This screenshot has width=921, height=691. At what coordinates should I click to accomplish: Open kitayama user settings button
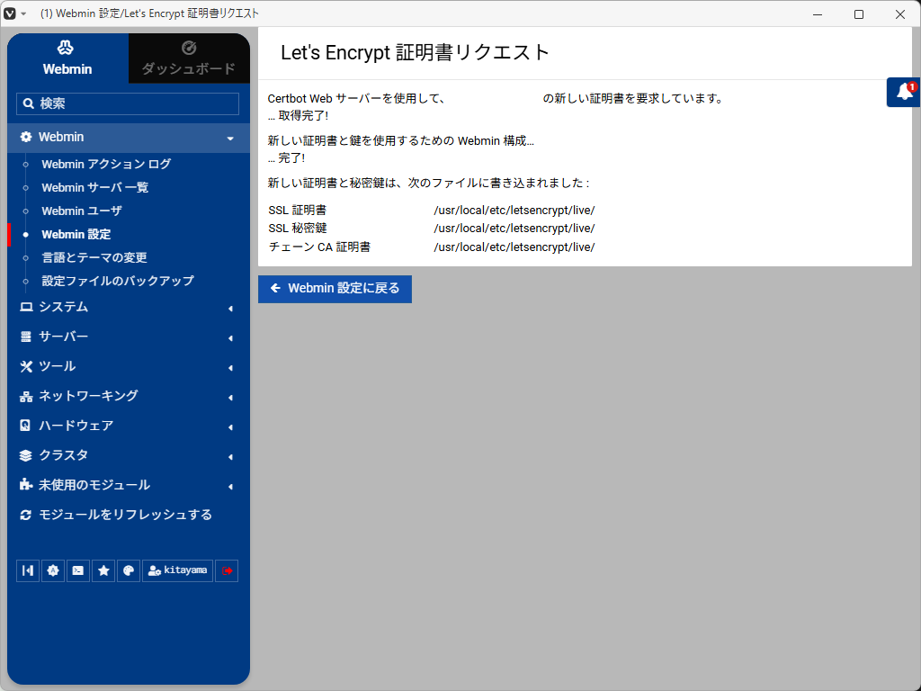coord(177,570)
